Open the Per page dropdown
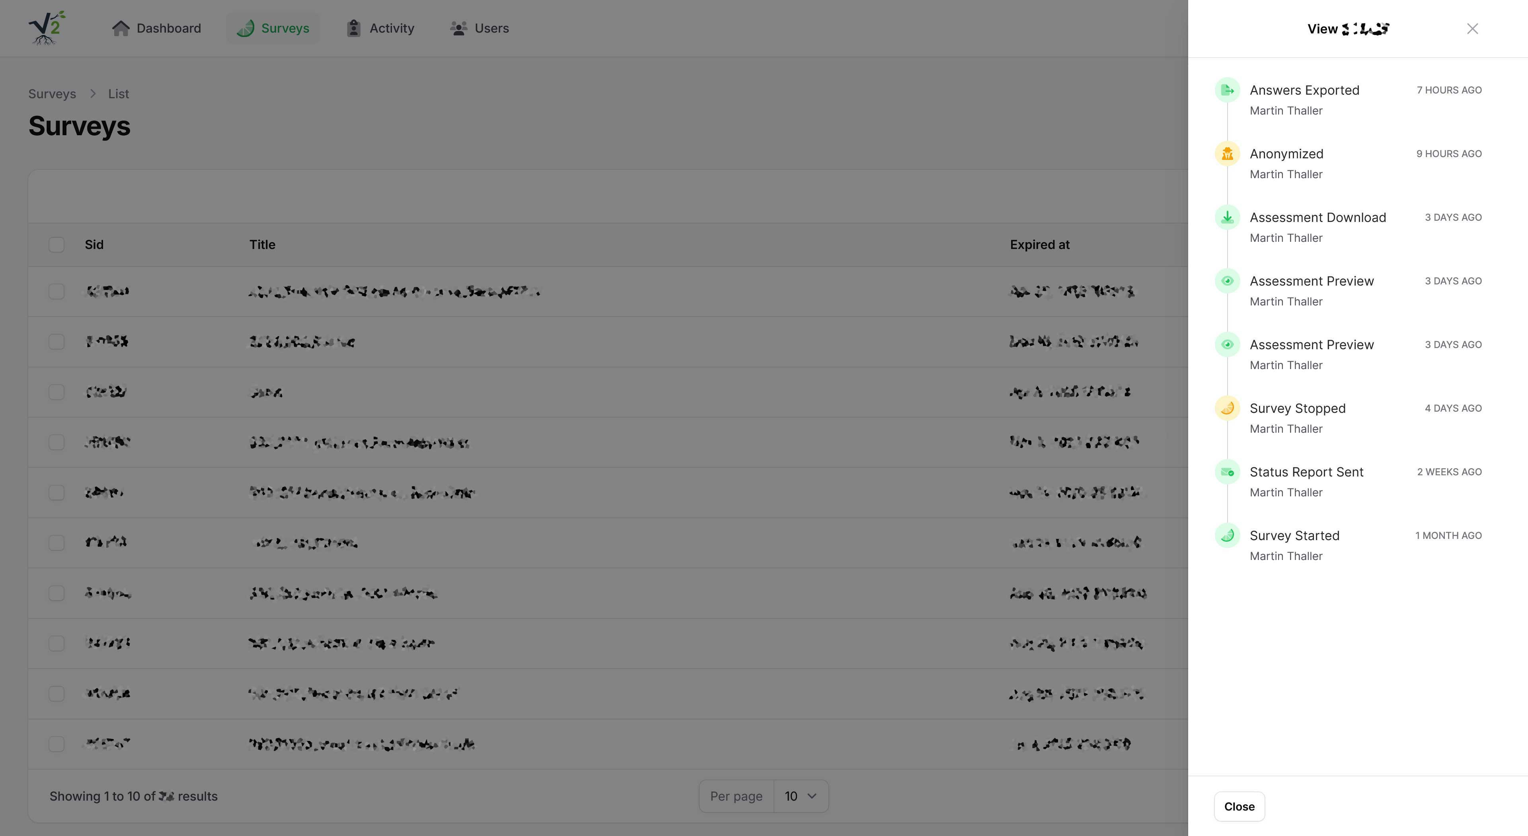Image resolution: width=1528 pixels, height=836 pixels. [801, 796]
